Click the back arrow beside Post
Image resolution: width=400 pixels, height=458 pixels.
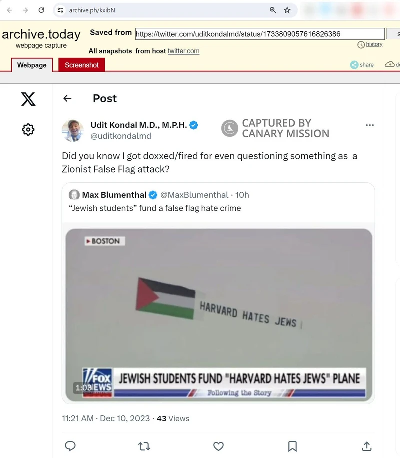pos(67,98)
